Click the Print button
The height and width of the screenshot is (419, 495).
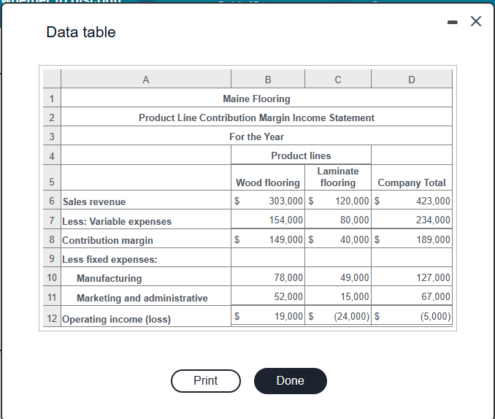205,381
